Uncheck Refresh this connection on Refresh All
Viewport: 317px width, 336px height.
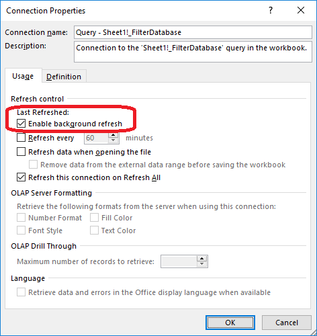(x=21, y=177)
